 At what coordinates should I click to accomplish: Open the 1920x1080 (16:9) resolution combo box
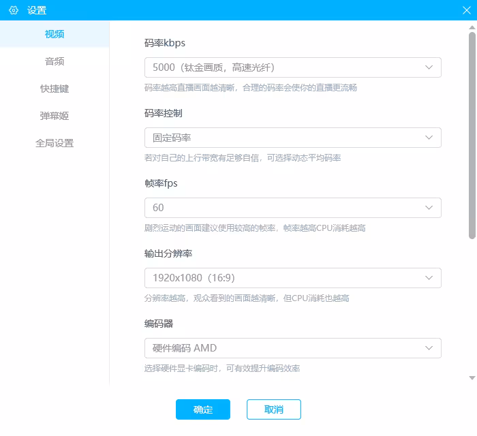pos(292,278)
